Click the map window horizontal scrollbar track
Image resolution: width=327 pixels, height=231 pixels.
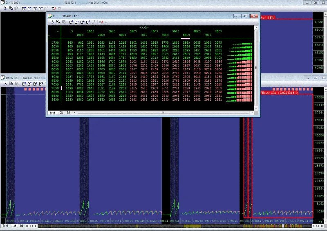[x=163, y=113]
